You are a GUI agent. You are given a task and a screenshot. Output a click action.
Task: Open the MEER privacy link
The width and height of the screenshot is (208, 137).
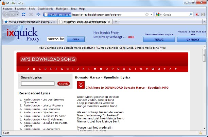131,37
